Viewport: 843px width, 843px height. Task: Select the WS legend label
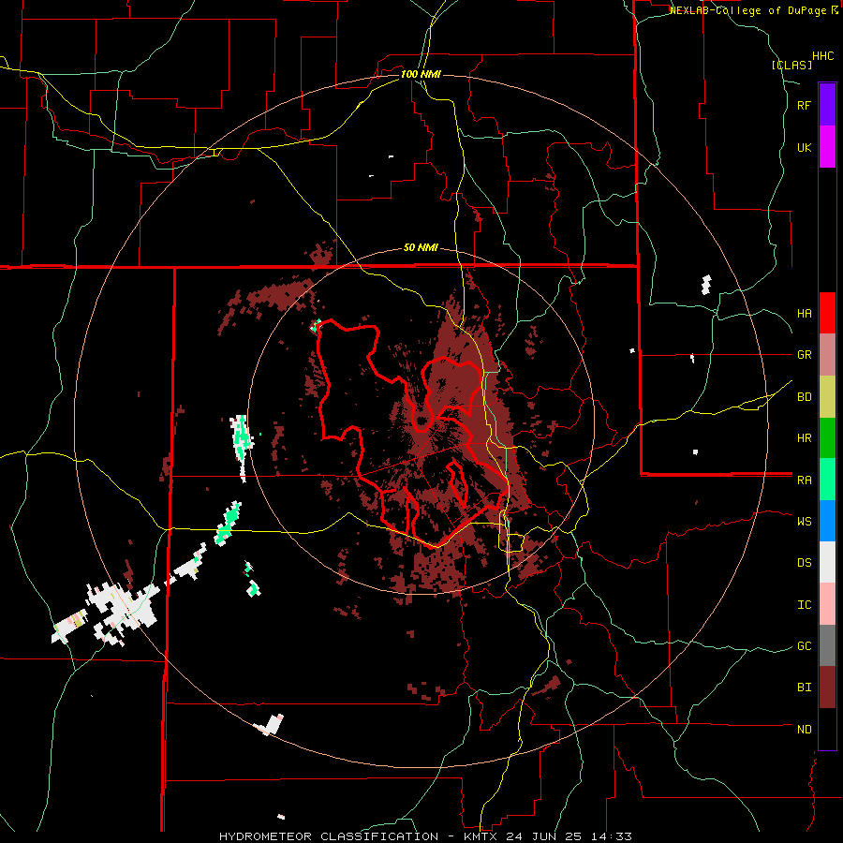[x=804, y=522]
